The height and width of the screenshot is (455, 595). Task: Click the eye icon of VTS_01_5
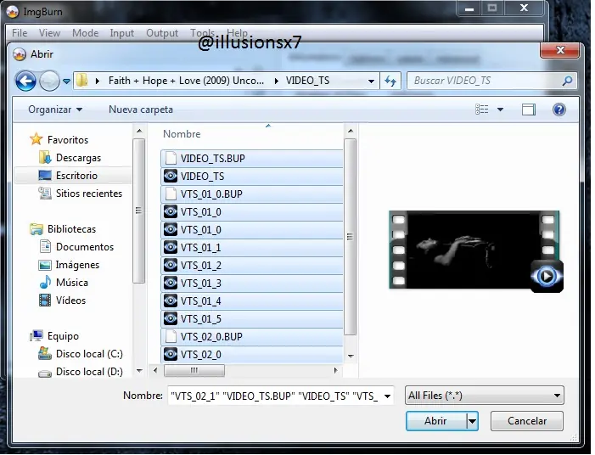tap(171, 319)
